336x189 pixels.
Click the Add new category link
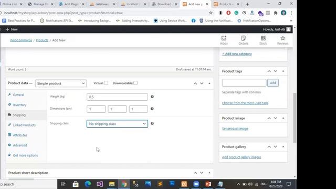click(x=237, y=54)
